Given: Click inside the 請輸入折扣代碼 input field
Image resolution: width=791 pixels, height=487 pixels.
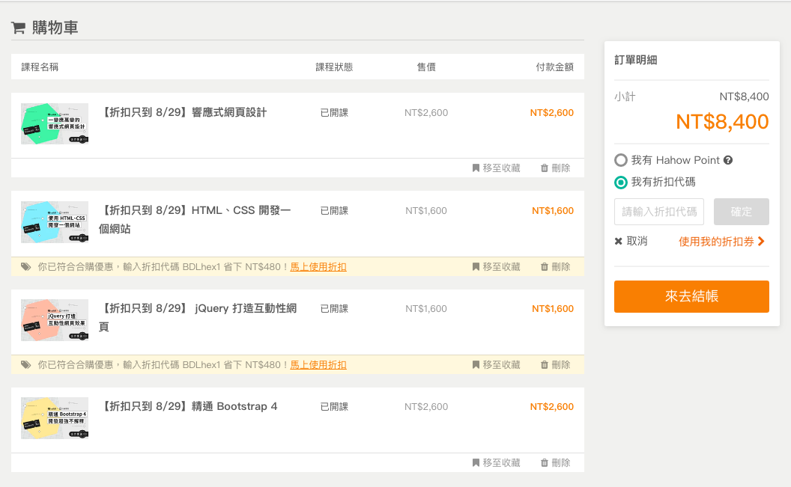Looking at the screenshot, I should click(658, 212).
